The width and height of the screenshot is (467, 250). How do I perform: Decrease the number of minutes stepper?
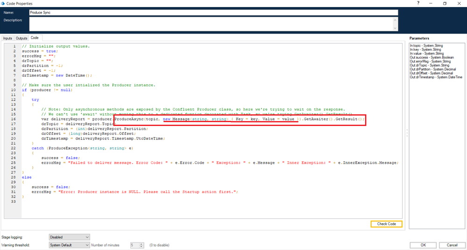click(142, 246)
